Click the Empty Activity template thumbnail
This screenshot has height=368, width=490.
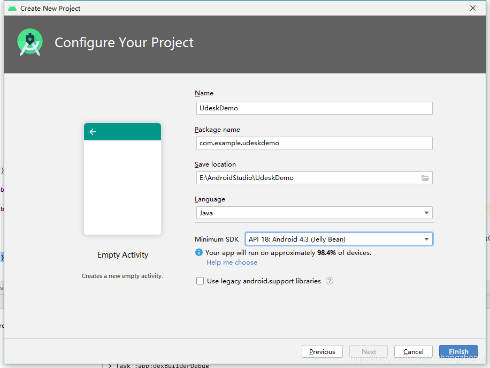(x=122, y=179)
